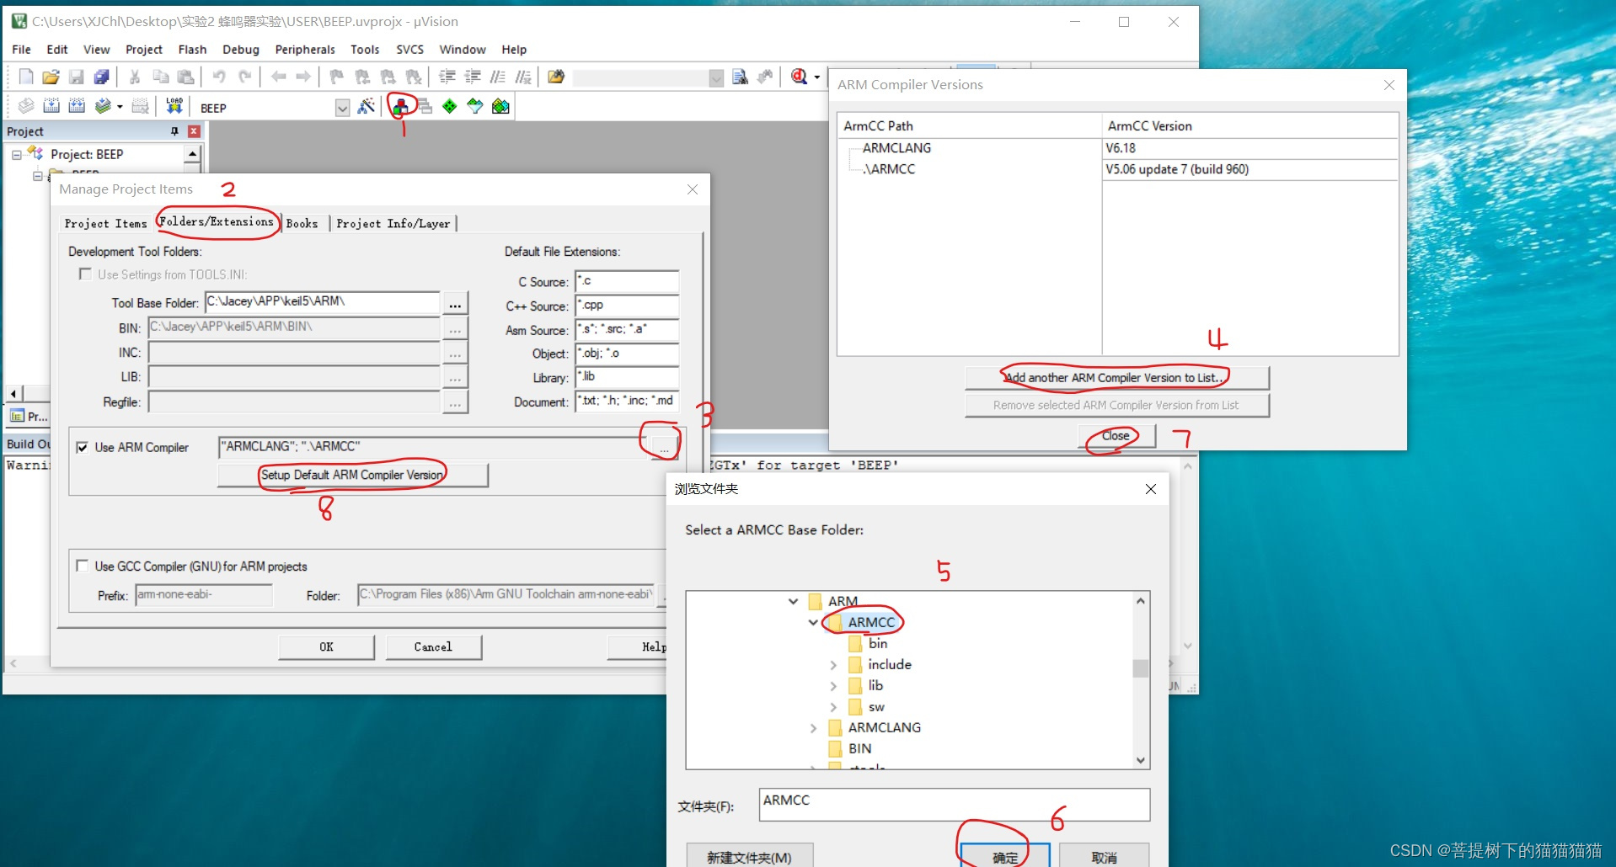Image resolution: width=1616 pixels, height=867 pixels.
Task: Open Options for Target wand icon
Action: tap(367, 106)
